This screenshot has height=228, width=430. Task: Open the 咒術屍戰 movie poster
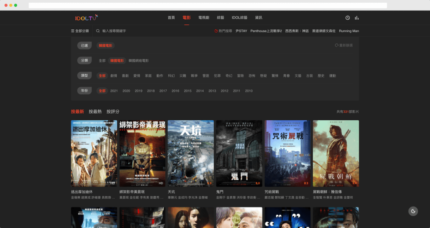(x=287, y=153)
